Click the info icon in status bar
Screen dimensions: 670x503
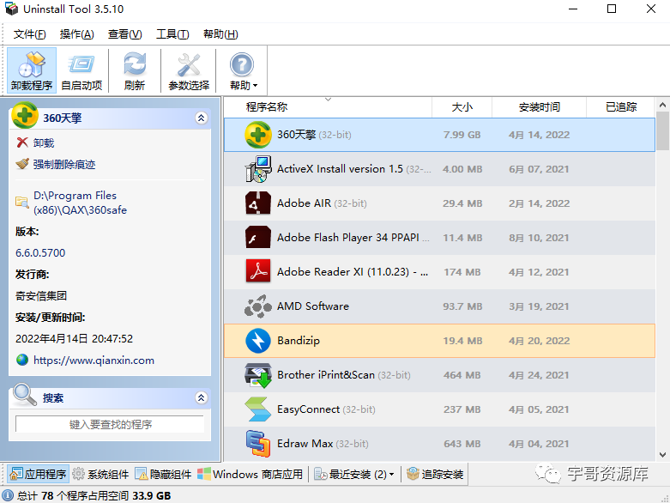click(x=8, y=495)
